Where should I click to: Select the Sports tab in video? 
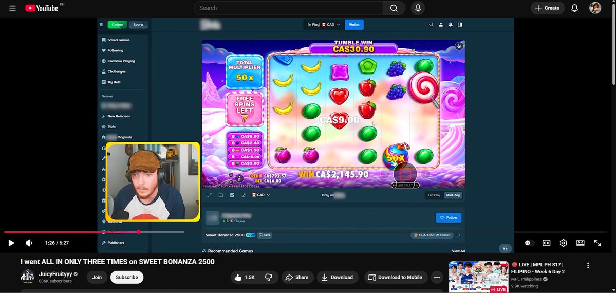[x=138, y=24]
